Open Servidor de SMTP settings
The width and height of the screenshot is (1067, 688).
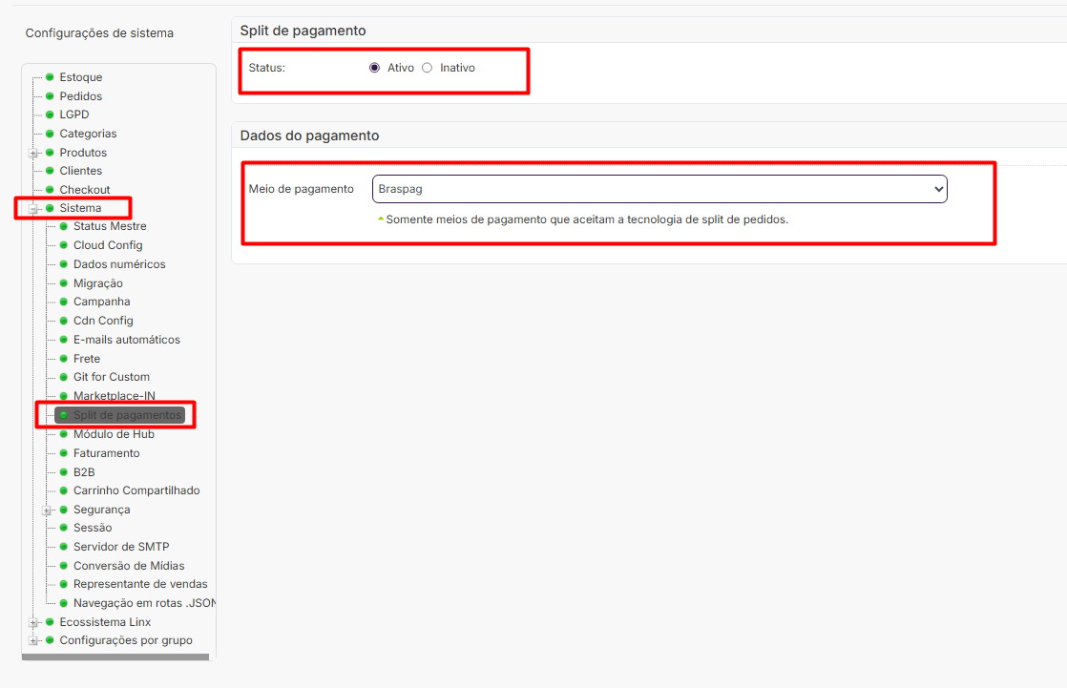pyautogui.click(x=121, y=547)
